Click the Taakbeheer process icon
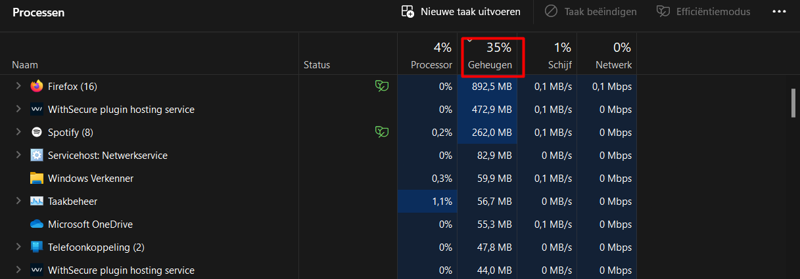This screenshot has height=279, width=800. click(37, 201)
